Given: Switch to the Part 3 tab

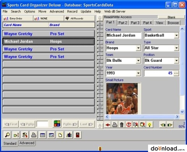Looking at the screenshot, I should (x=135, y=23).
